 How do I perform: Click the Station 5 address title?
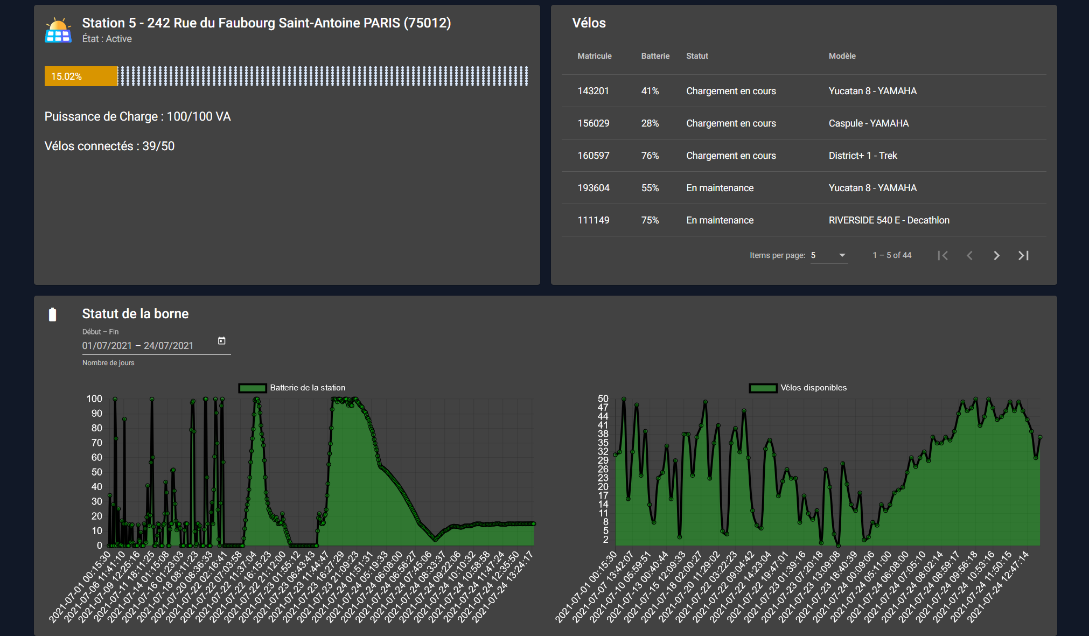tap(267, 23)
